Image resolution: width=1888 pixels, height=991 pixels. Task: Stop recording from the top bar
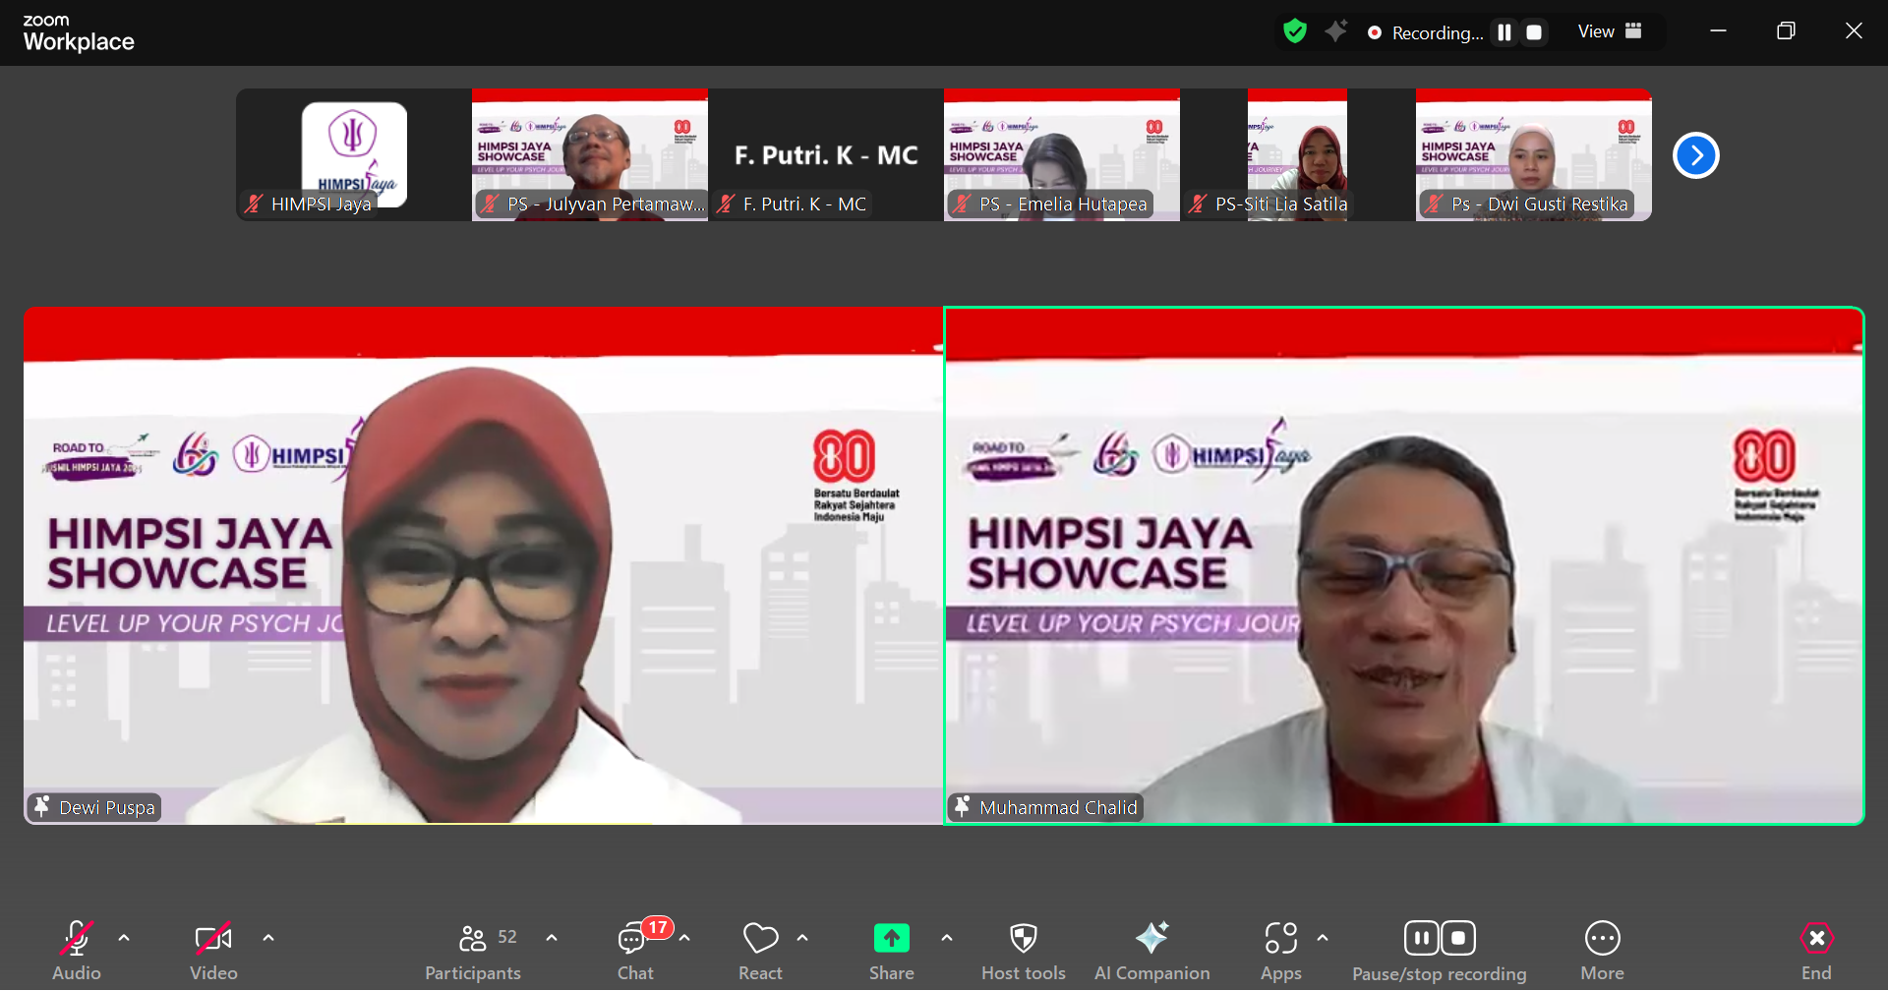click(1534, 32)
